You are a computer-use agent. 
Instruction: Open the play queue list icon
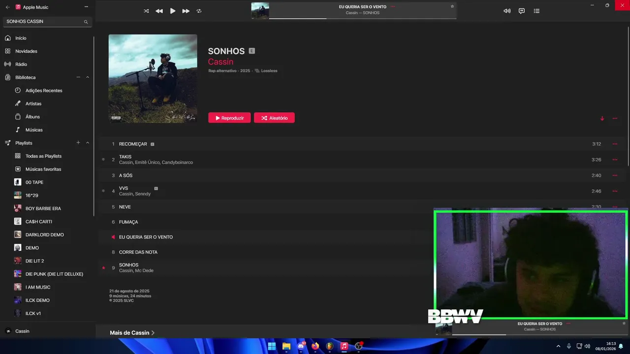point(536,11)
